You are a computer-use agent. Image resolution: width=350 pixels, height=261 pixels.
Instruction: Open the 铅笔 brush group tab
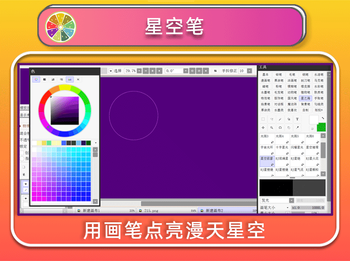[x=279, y=75]
